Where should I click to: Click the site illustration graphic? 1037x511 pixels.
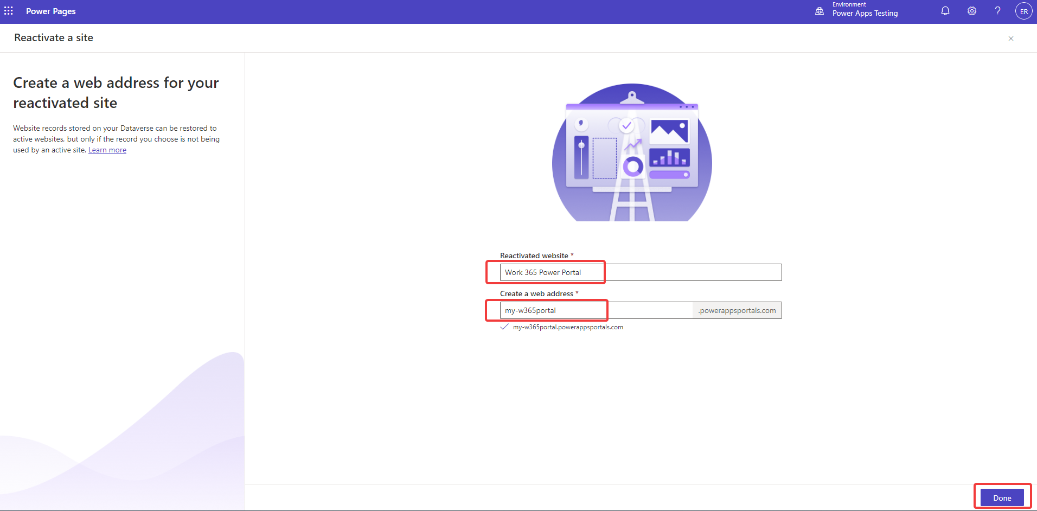pyautogui.click(x=632, y=152)
